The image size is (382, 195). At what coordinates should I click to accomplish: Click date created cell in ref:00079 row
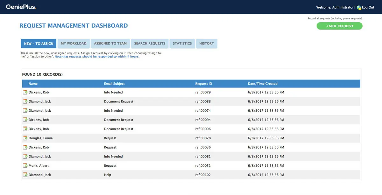(266, 92)
